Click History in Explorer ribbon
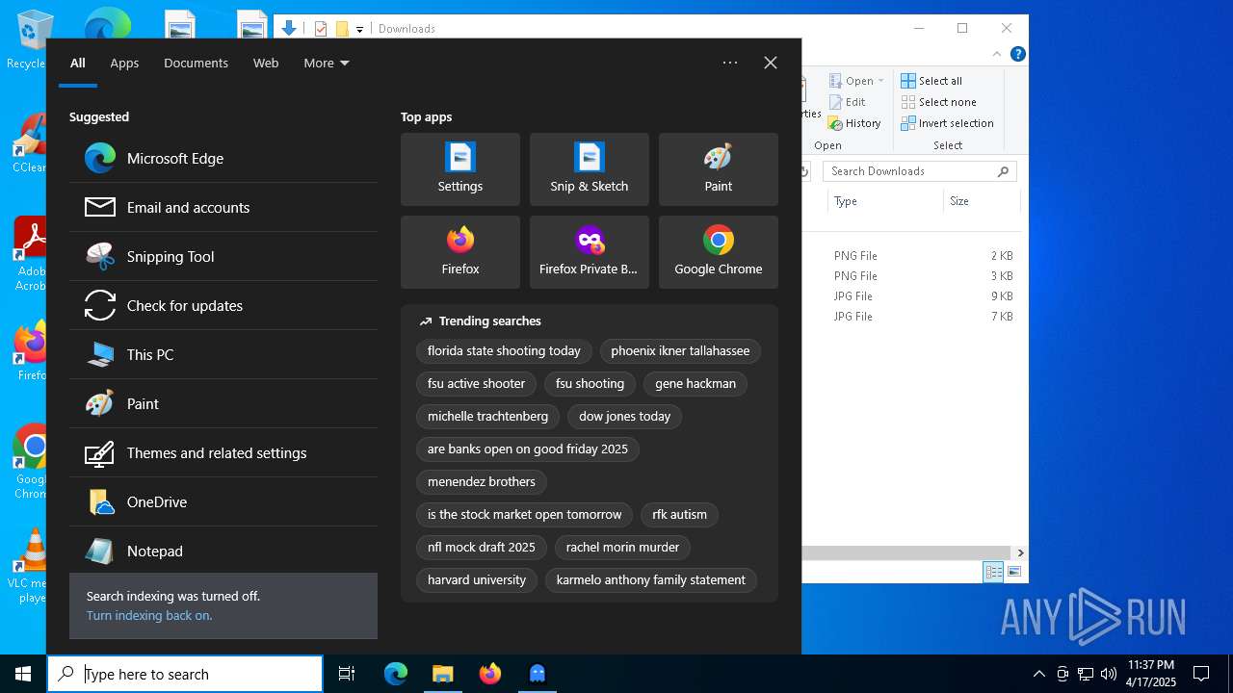The width and height of the screenshot is (1233, 693). [854, 123]
